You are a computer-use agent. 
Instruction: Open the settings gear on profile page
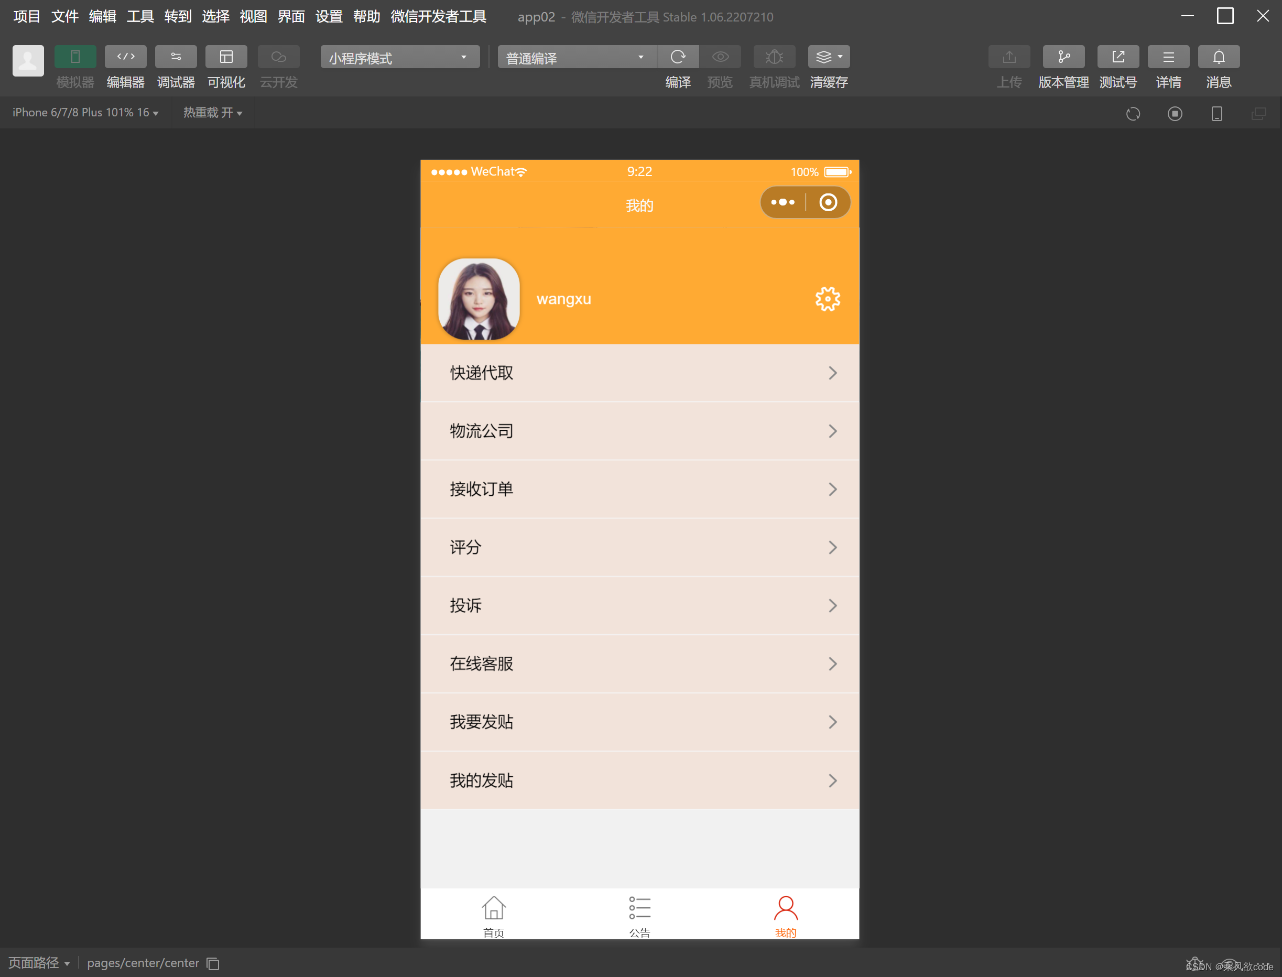[828, 298]
